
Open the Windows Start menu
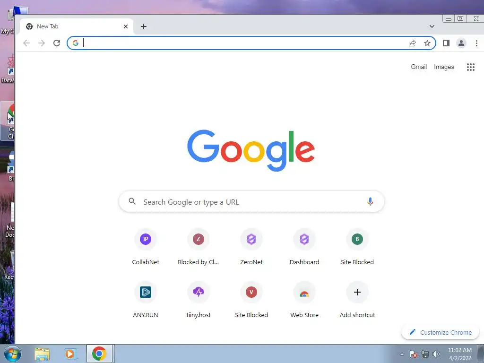click(x=12, y=354)
